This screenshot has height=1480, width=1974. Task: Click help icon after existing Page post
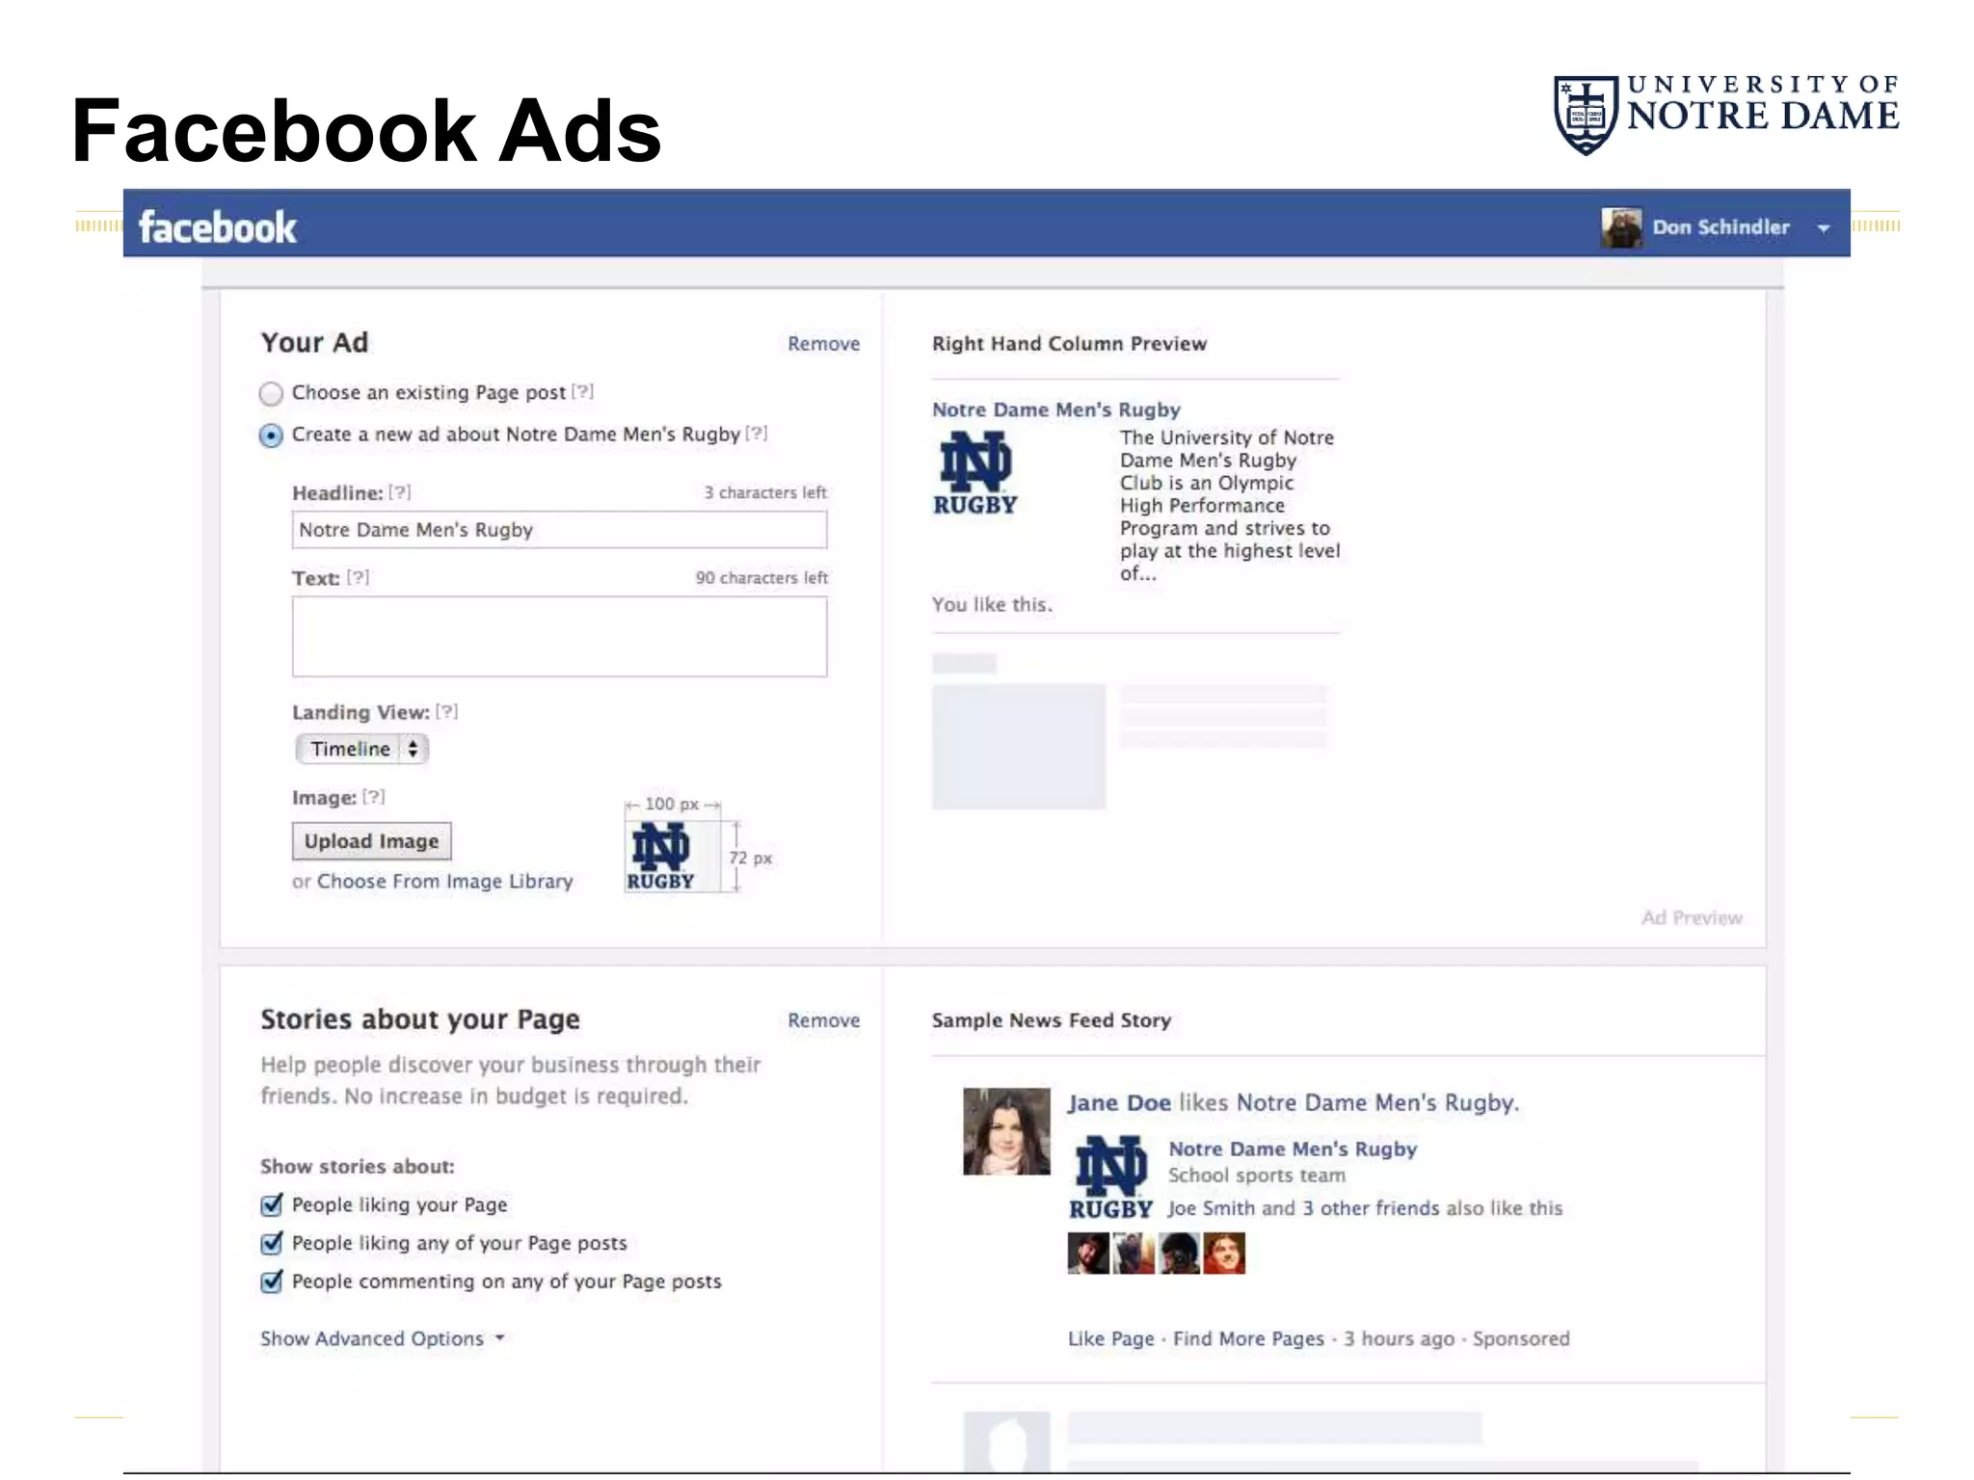pyautogui.click(x=582, y=391)
